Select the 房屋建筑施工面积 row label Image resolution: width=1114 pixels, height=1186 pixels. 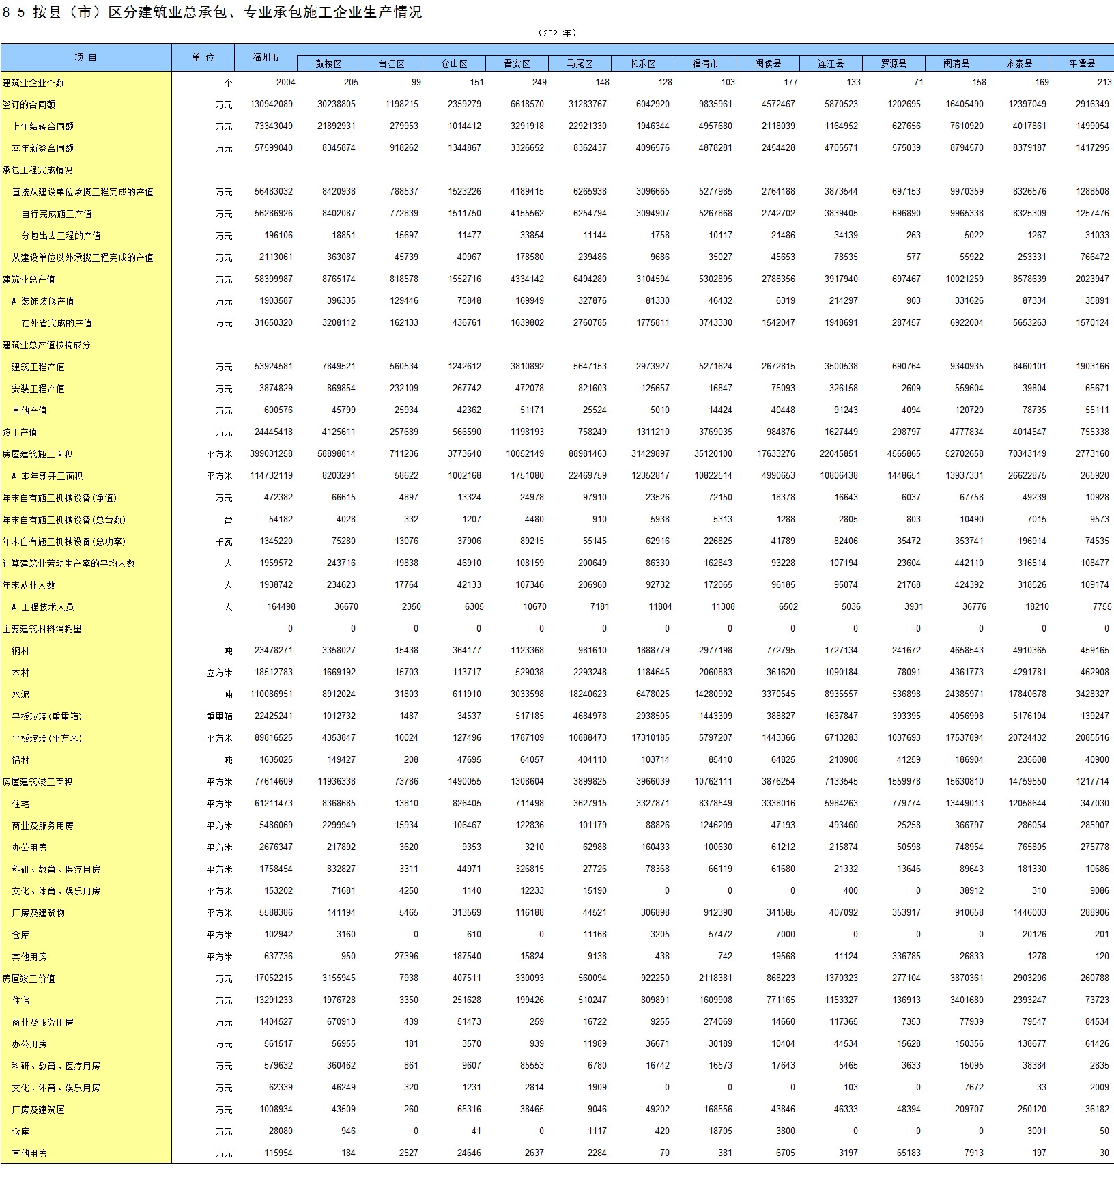click(x=38, y=454)
